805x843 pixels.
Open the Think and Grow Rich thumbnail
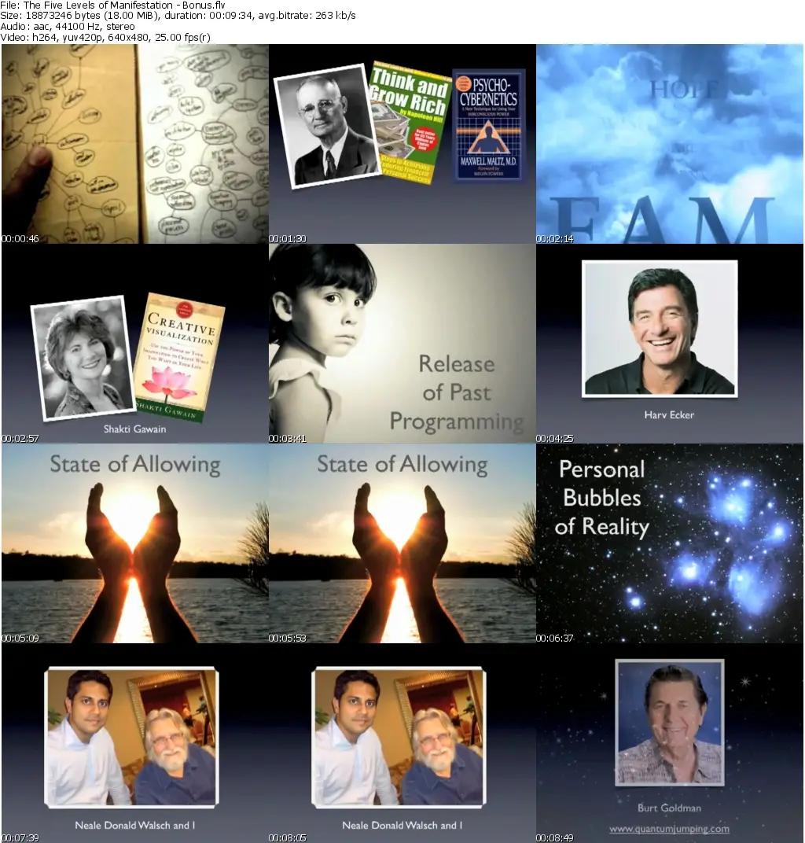[402, 144]
